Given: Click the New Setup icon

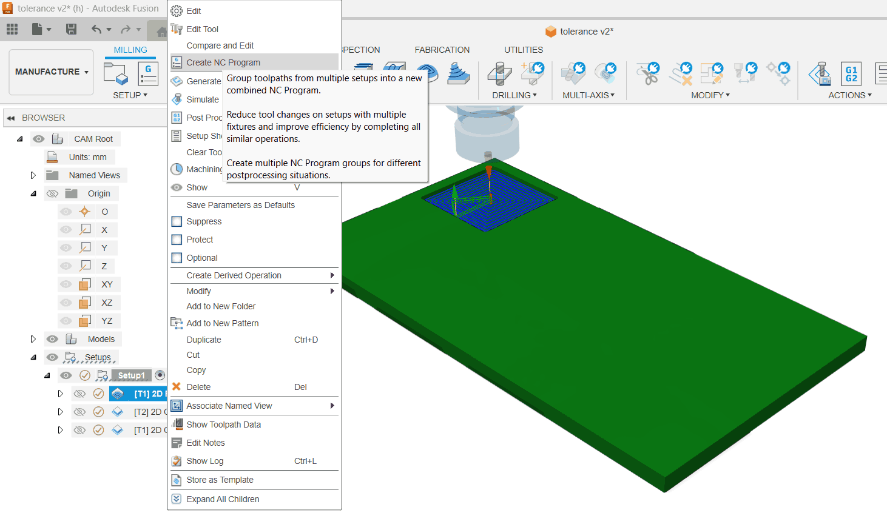Looking at the screenshot, I should pyautogui.click(x=116, y=74).
